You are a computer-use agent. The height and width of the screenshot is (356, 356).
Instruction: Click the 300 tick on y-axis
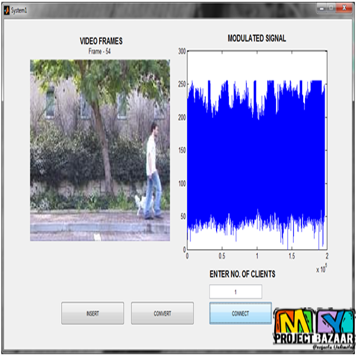pyautogui.click(x=182, y=52)
